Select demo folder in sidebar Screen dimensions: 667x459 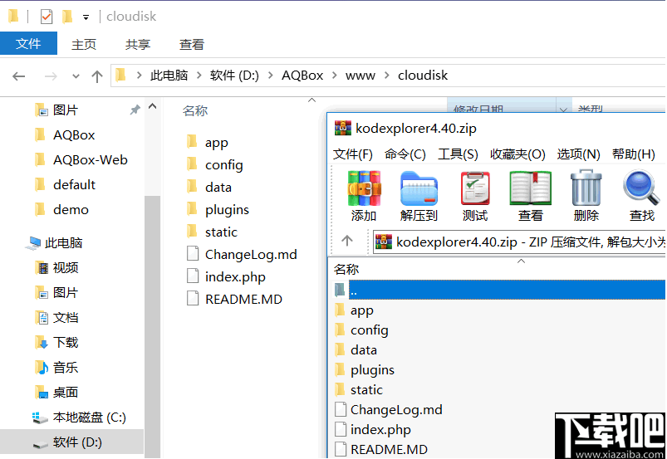coord(71,209)
